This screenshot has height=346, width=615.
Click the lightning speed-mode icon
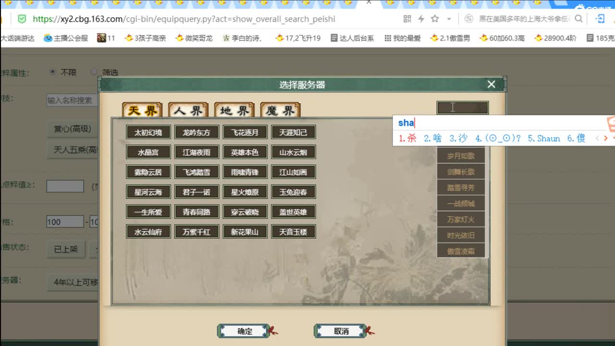tap(421, 19)
